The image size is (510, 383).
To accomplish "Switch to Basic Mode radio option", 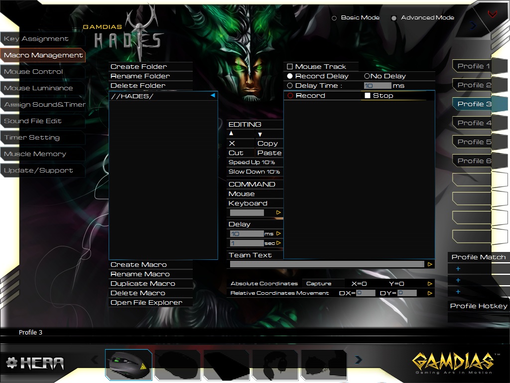I will (x=334, y=18).
